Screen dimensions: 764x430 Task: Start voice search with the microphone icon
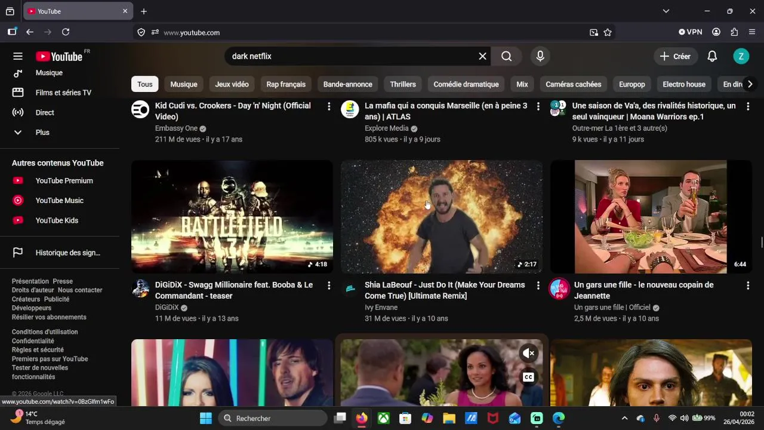pos(540,56)
